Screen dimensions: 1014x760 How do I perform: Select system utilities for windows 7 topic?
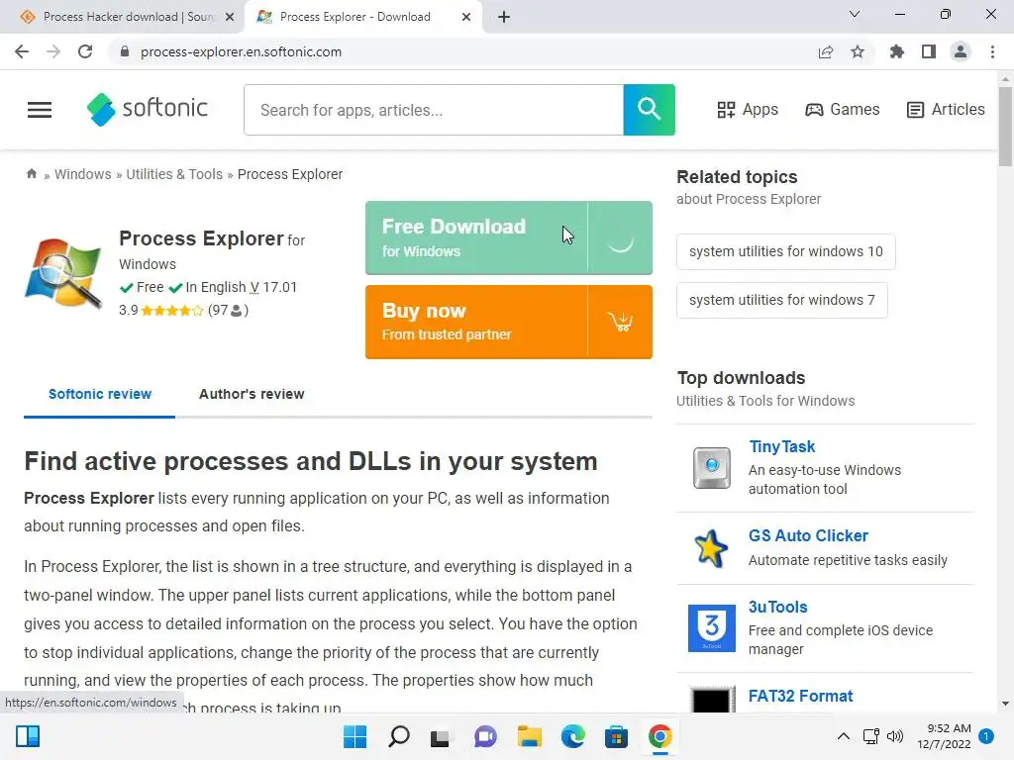point(782,300)
